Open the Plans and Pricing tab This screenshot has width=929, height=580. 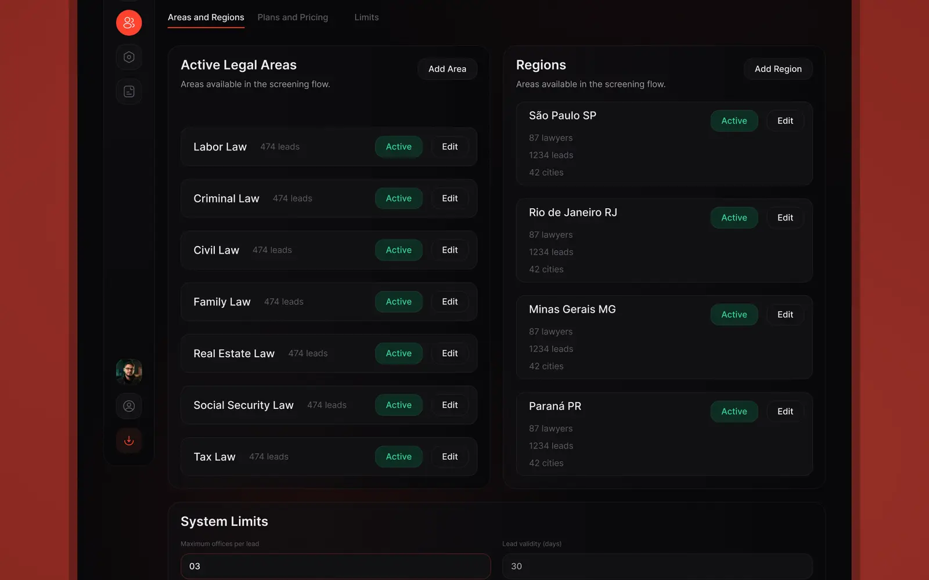[293, 17]
